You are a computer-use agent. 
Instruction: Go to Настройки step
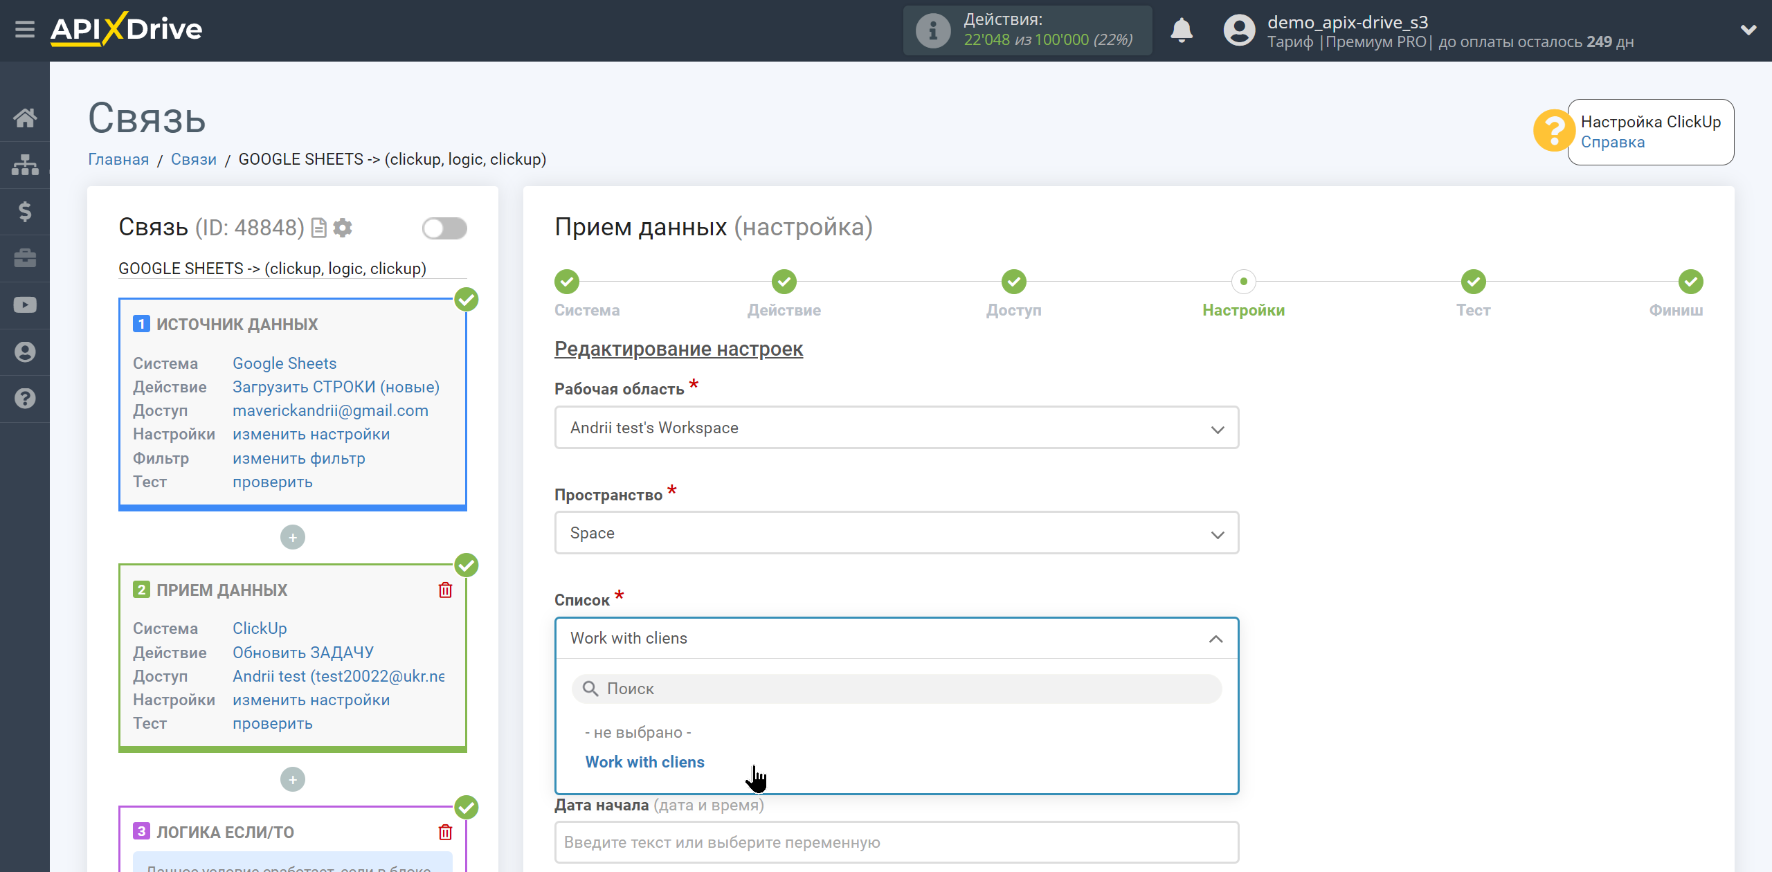pyautogui.click(x=1244, y=282)
